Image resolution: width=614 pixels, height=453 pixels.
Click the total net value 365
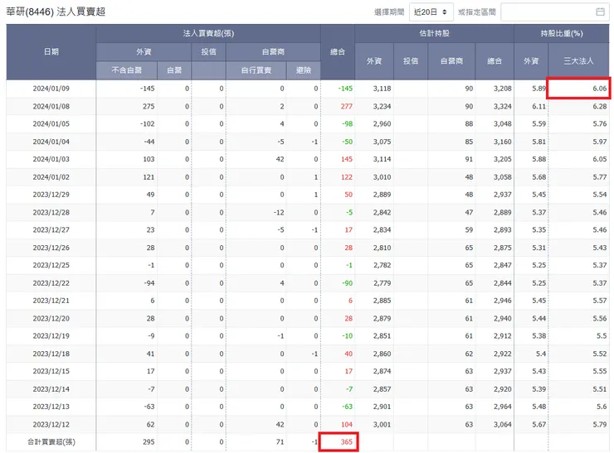click(347, 442)
